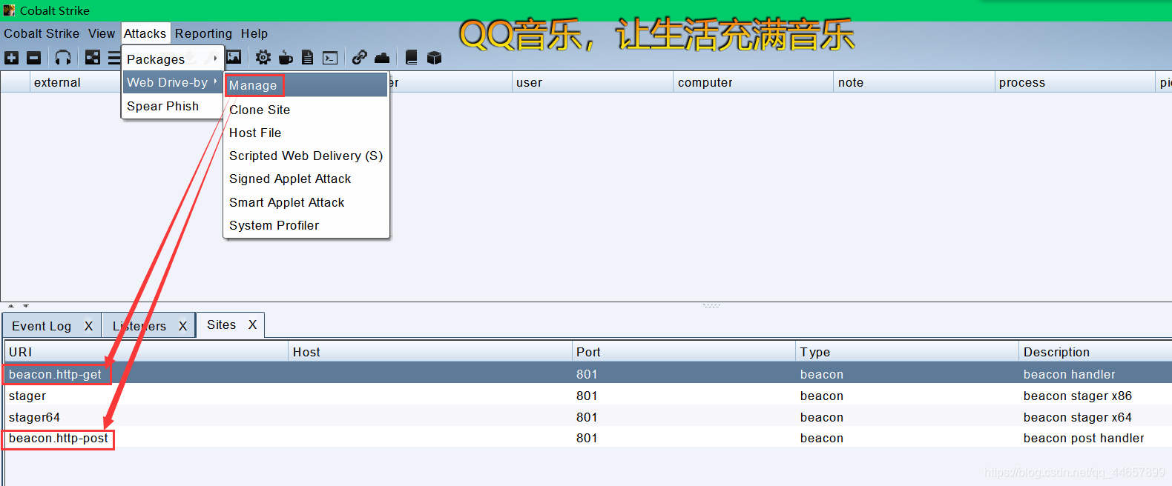Screen dimensions: 1172x486
Task: Sort by the process column header
Action: tap(1075, 82)
